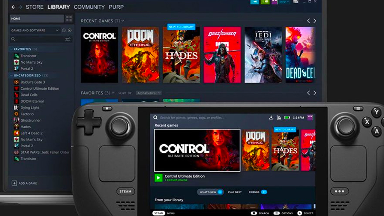384x216 pixels.
Task: Click the downloads icon on Steam Deck status bar
Action: click(x=271, y=118)
